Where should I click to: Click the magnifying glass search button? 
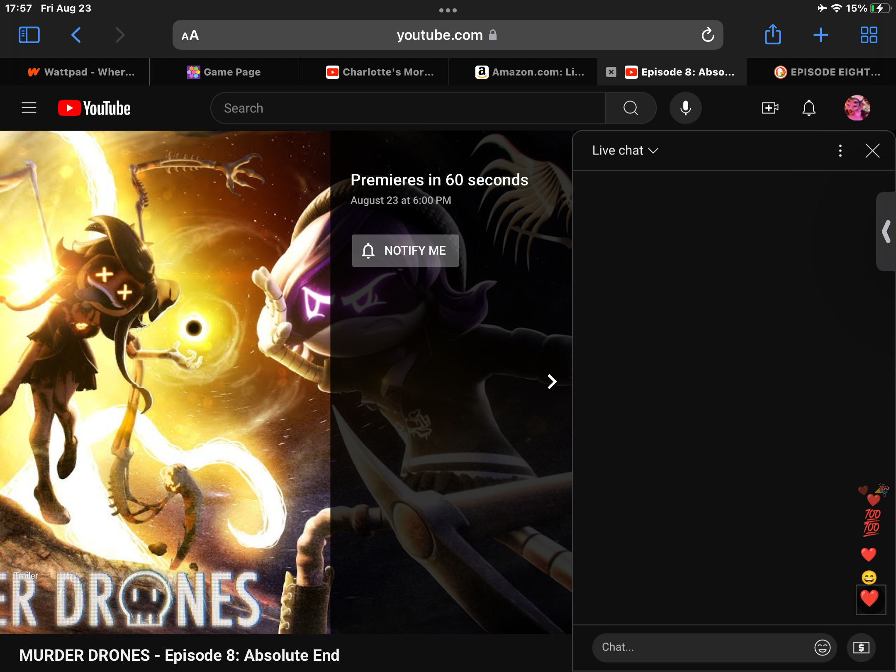(x=631, y=108)
